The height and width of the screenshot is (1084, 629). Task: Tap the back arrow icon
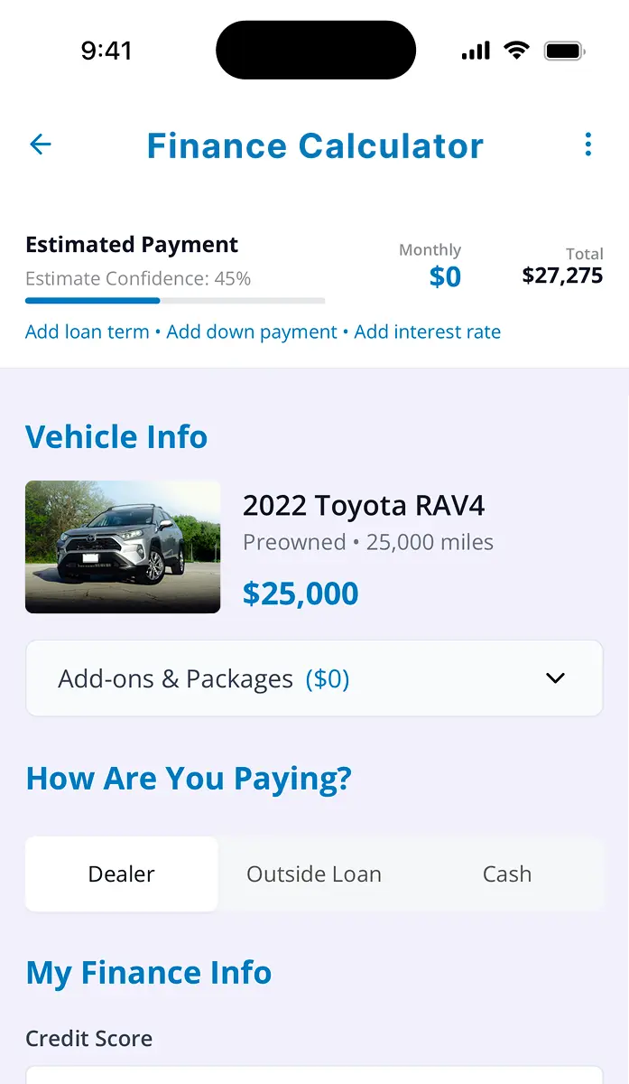click(x=41, y=145)
